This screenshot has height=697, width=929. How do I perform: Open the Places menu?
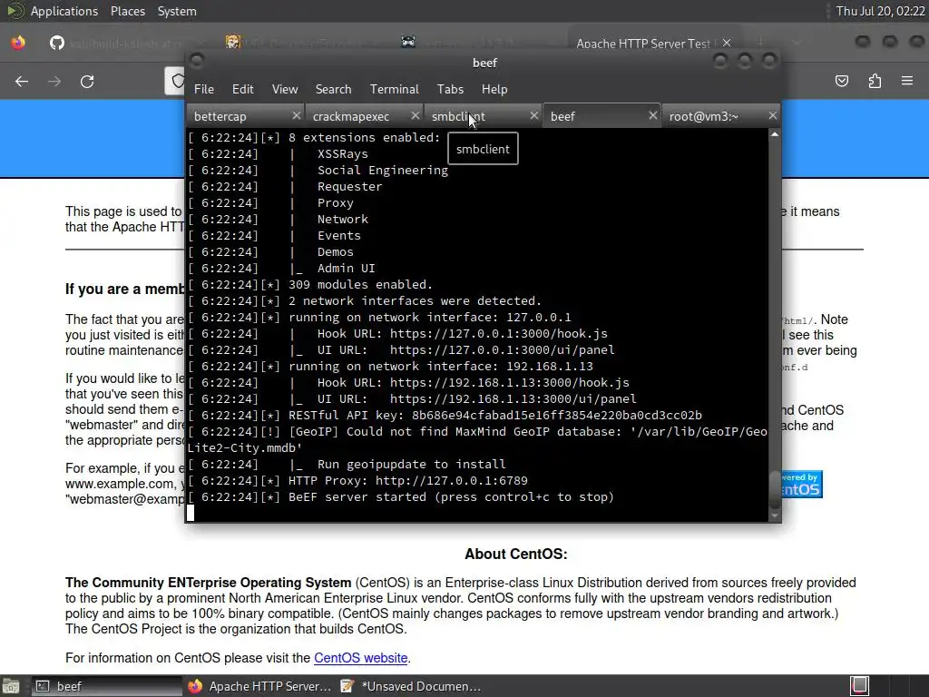tap(127, 11)
